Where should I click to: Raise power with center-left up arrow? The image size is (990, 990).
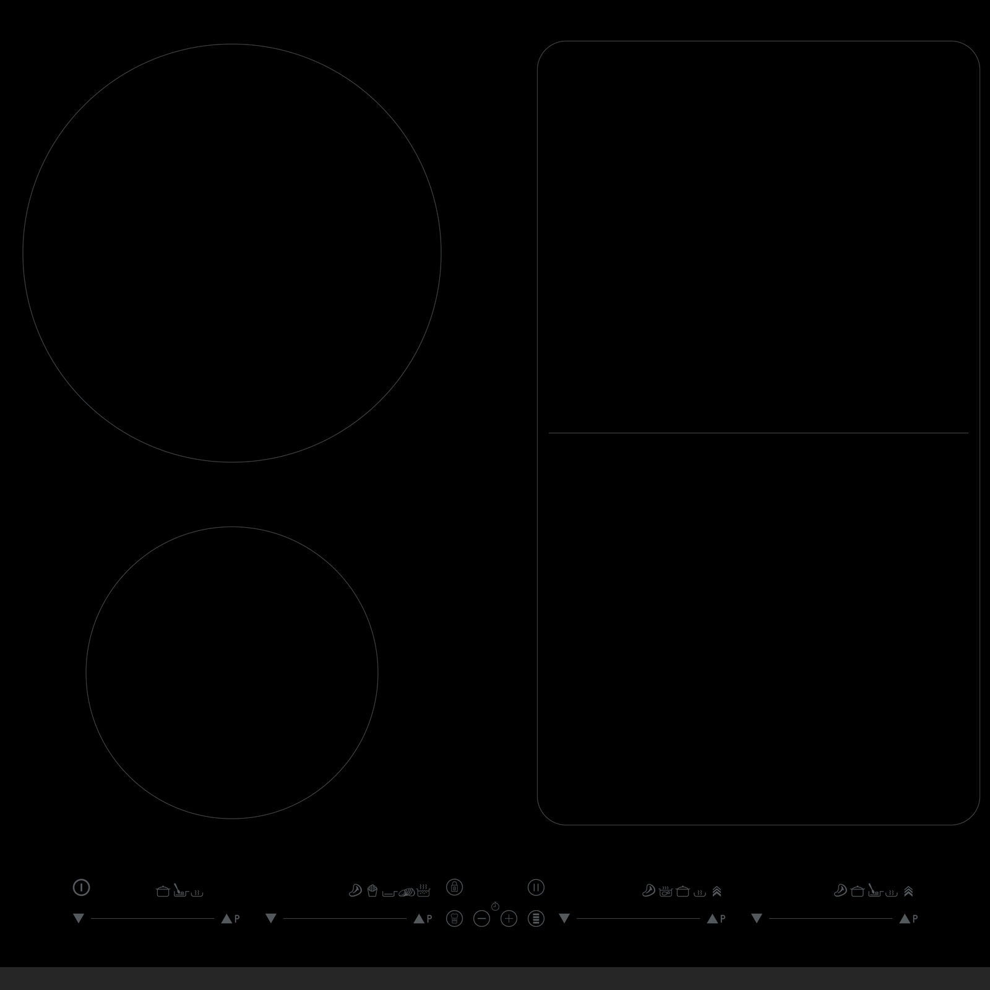[419, 919]
